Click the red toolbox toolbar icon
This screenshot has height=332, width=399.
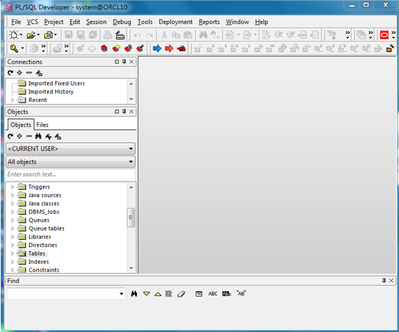tap(181, 48)
